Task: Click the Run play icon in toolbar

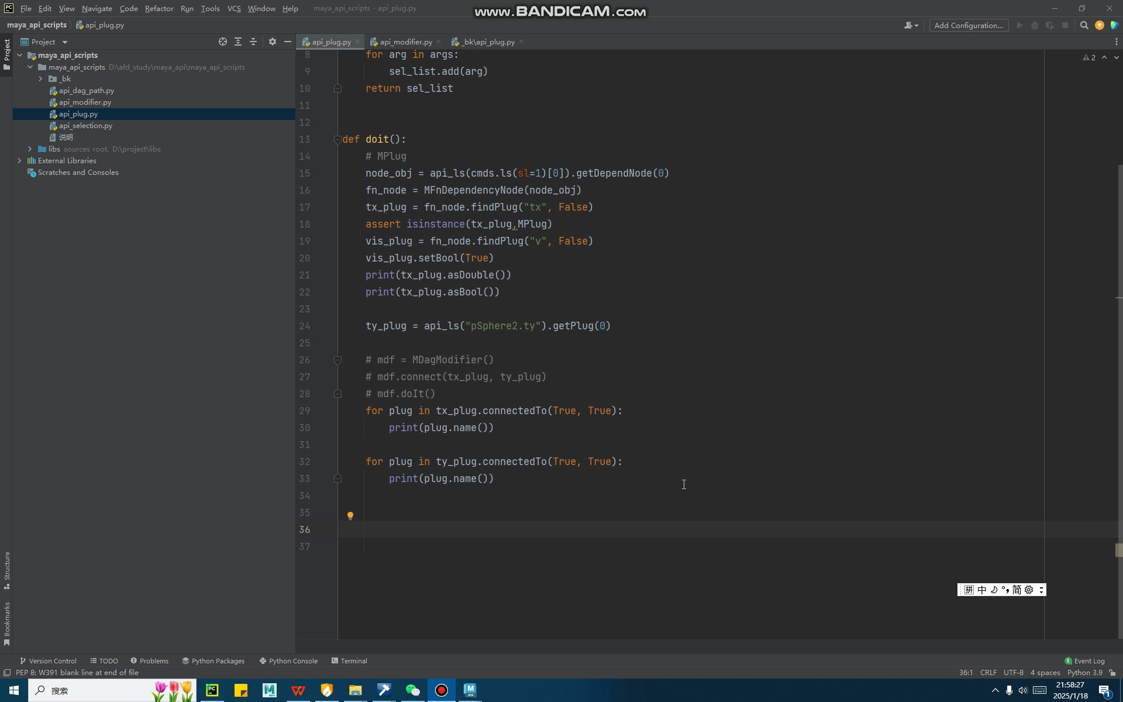Action: point(1019,25)
